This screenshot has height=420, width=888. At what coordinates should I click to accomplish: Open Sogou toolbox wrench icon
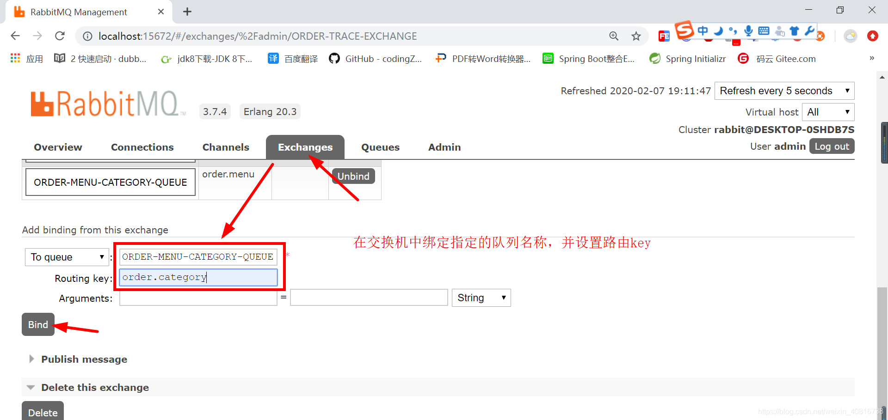pyautogui.click(x=809, y=31)
